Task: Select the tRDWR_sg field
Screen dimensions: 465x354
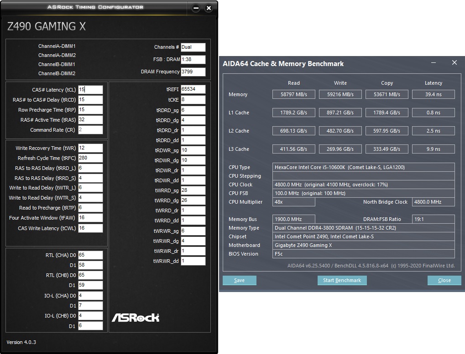Action: click(193, 150)
